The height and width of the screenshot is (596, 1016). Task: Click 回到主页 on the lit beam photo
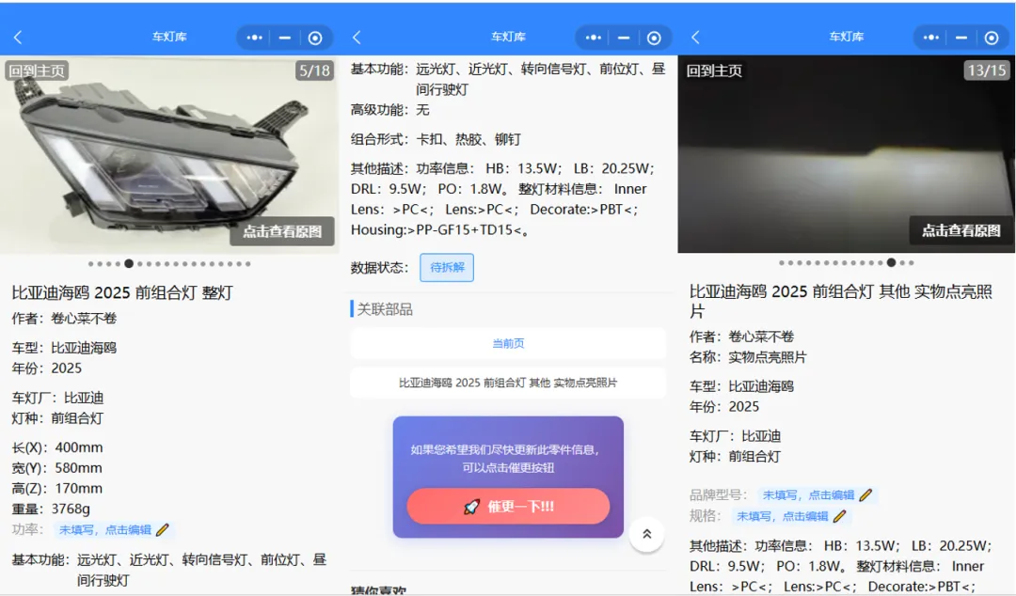pos(714,71)
